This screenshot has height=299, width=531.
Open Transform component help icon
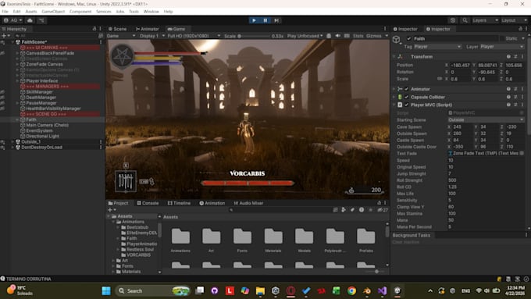508,56
